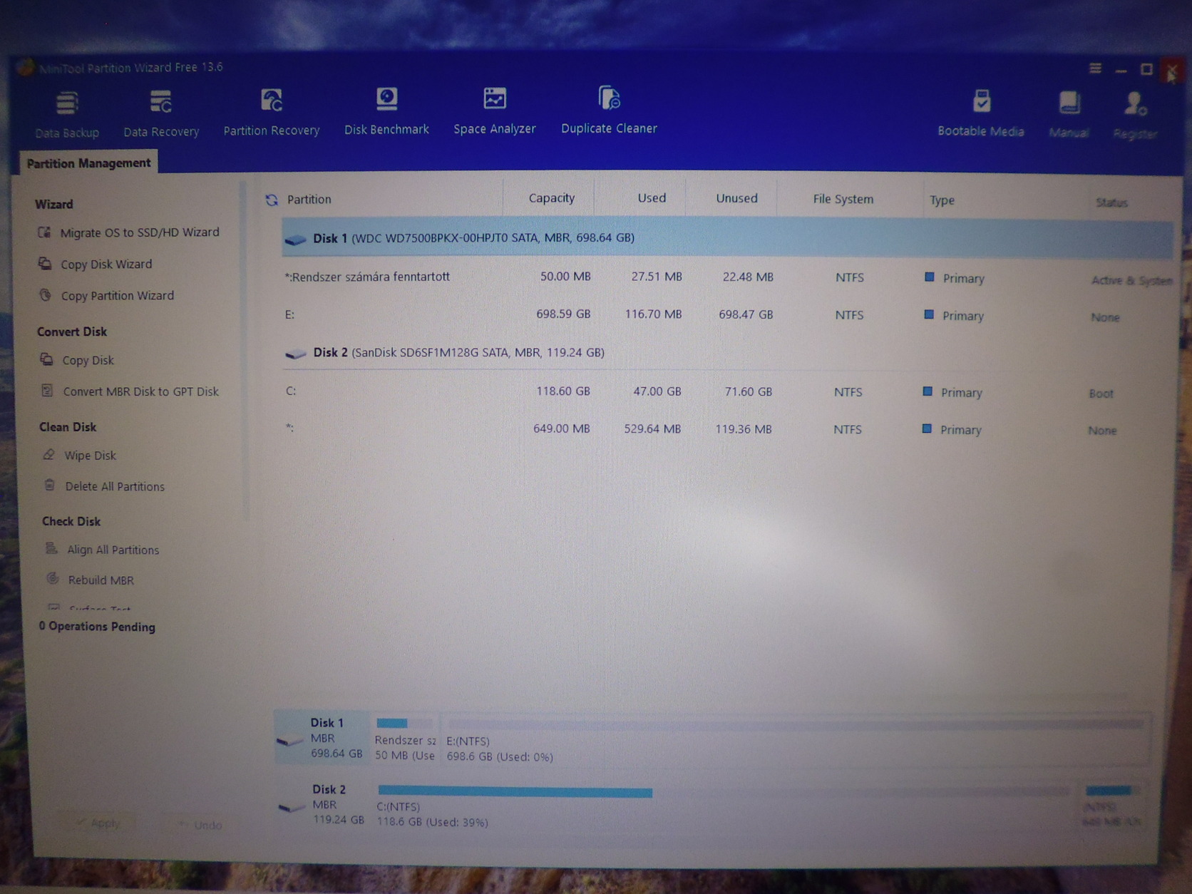Click the Disk 1 drive icon in list
Screen dimensions: 1192x894
tap(295, 240)
